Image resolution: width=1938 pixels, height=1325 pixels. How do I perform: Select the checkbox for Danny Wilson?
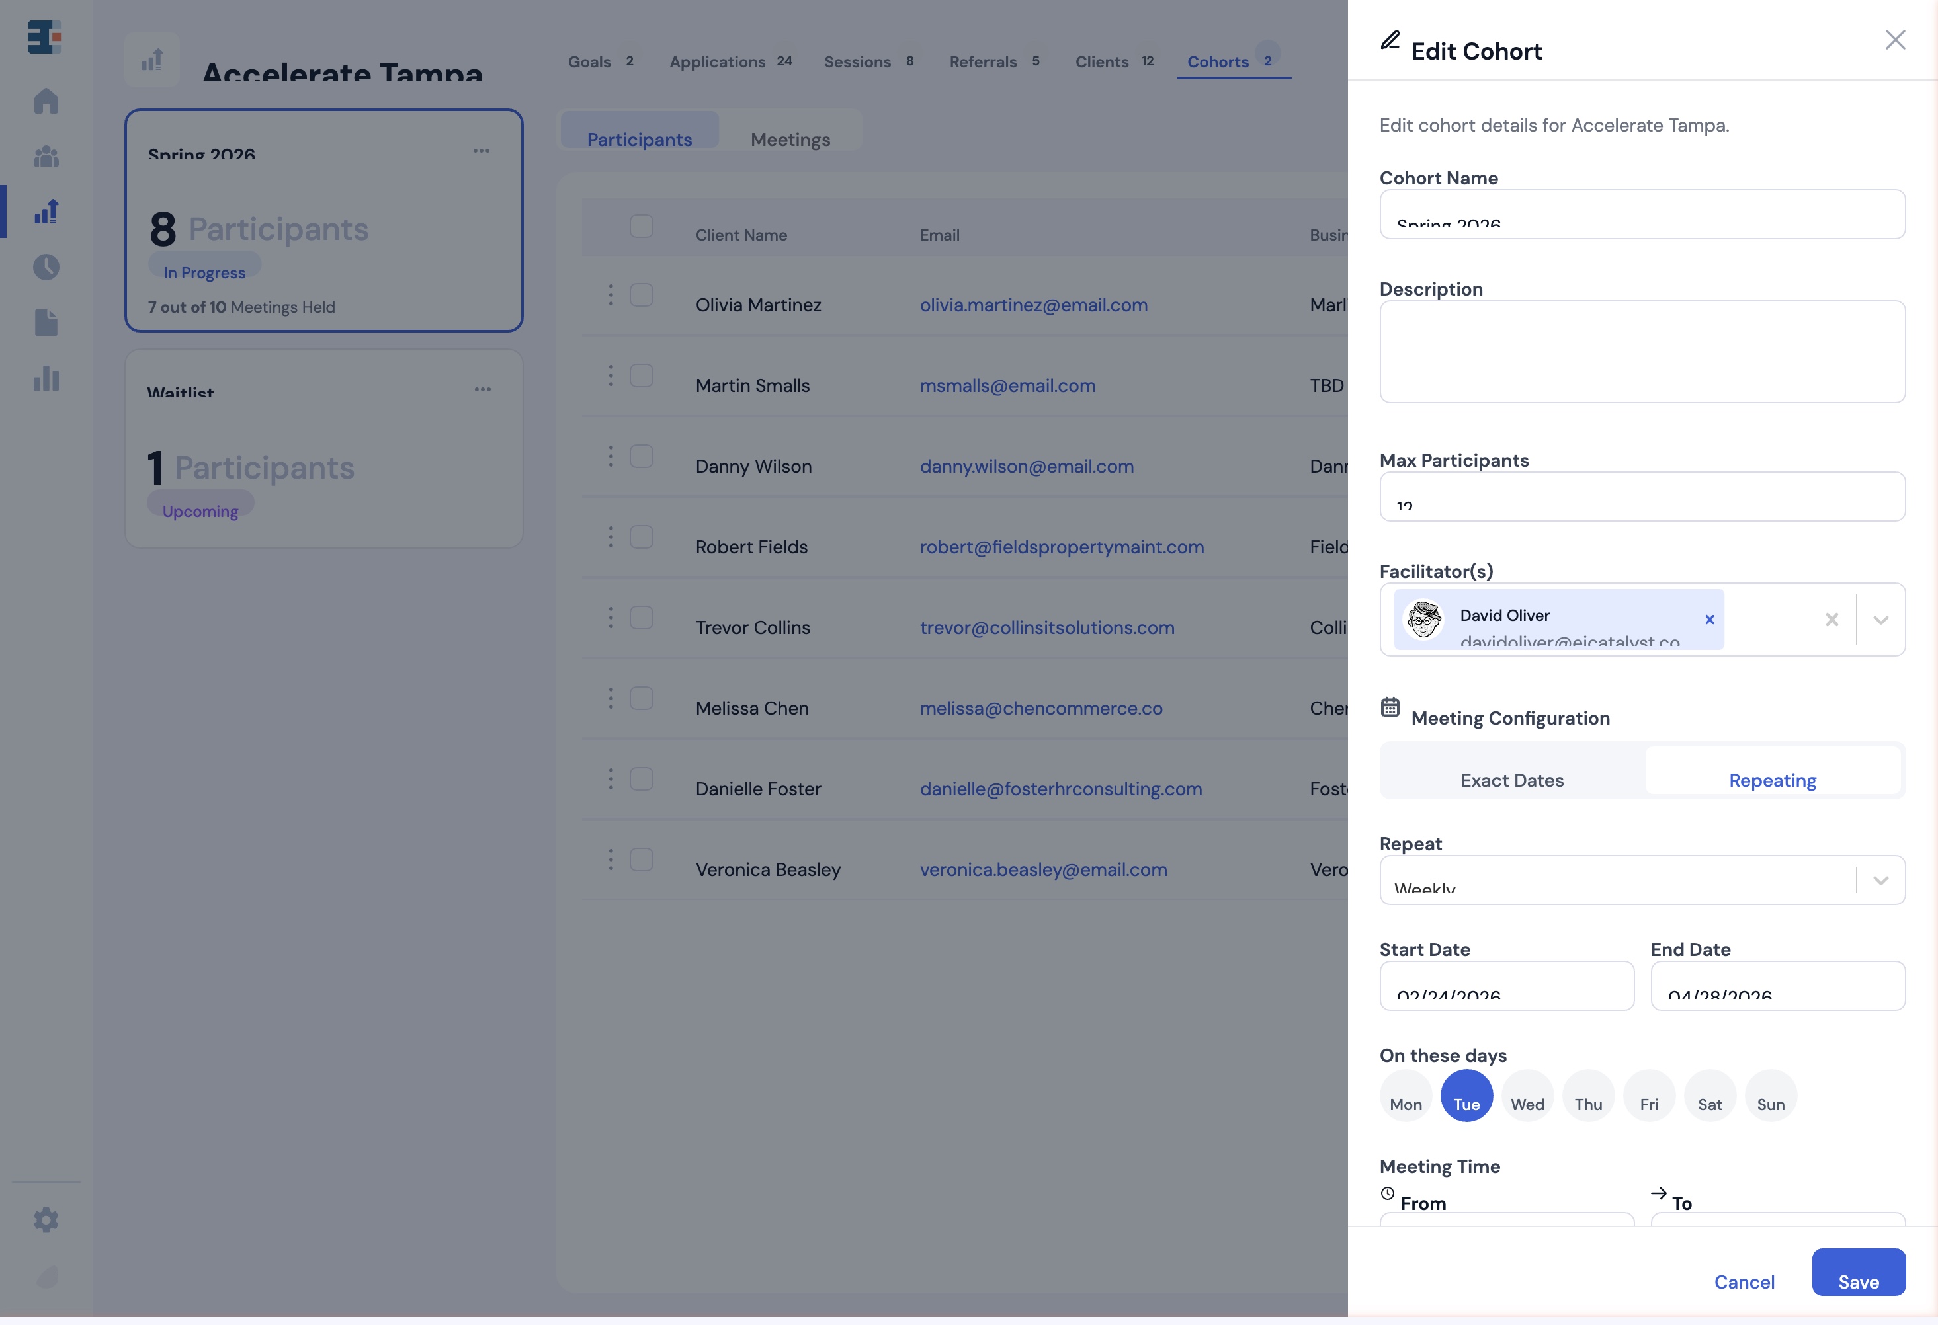pyautogui.click(x=642, y=456)
